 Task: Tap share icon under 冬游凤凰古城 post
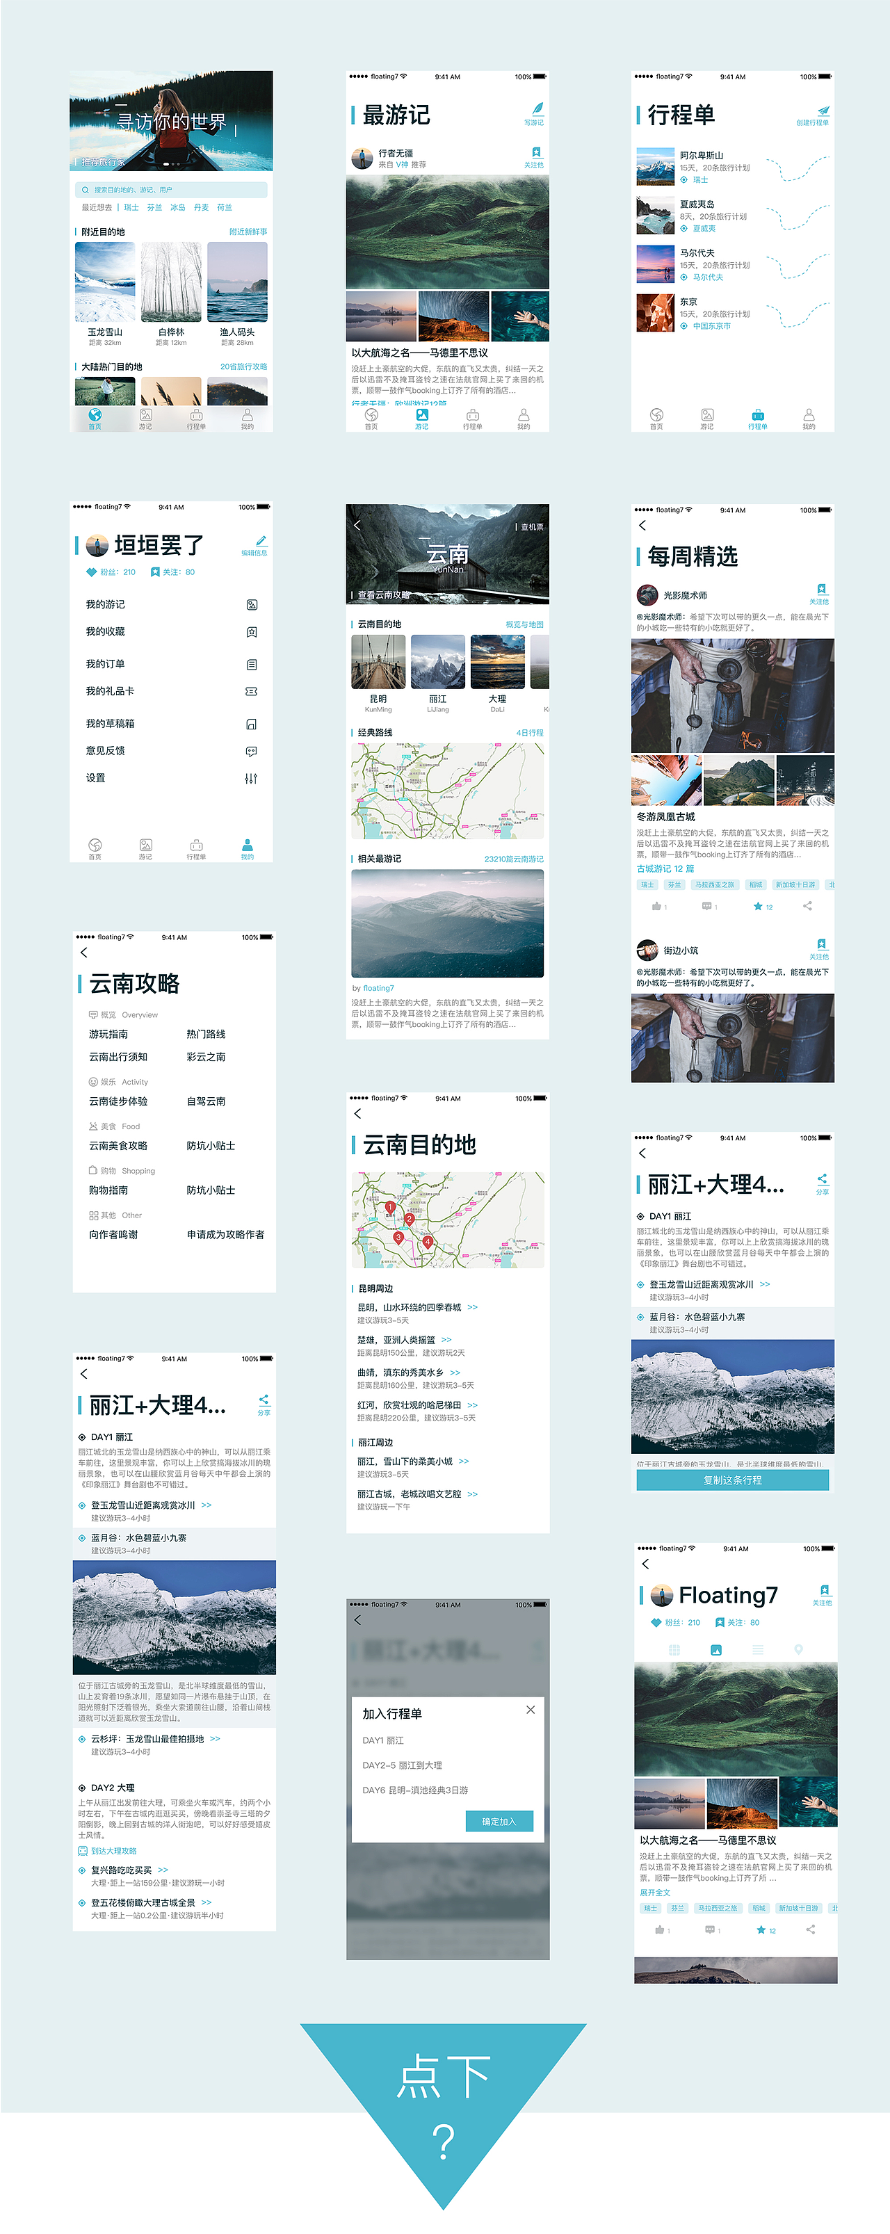807,906
